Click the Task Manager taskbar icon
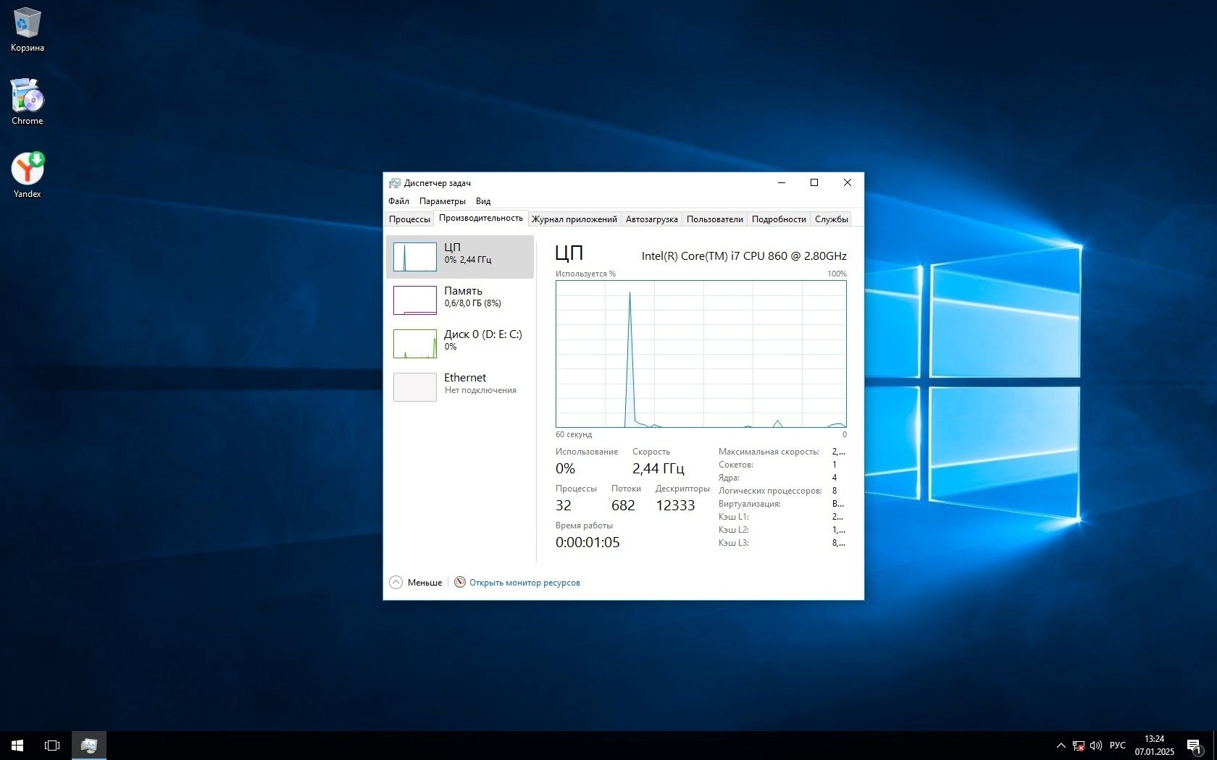 (89, 745)
